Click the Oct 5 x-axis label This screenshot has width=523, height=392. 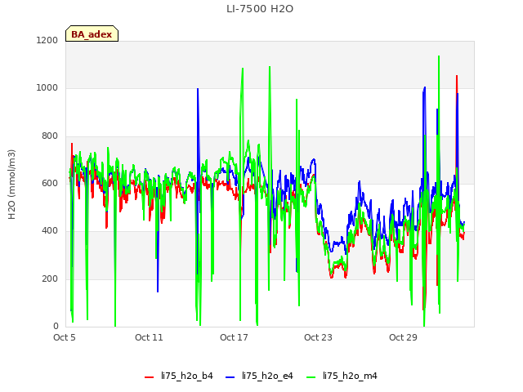click(65, 337)
